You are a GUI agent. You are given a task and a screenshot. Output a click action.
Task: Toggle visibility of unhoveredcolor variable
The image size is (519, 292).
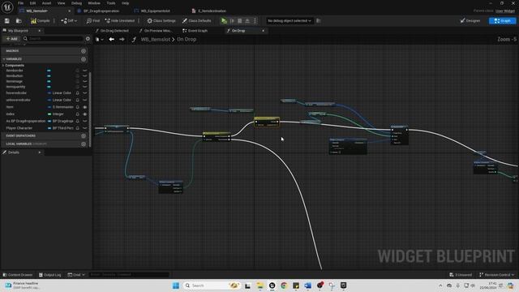pos(85,100)
